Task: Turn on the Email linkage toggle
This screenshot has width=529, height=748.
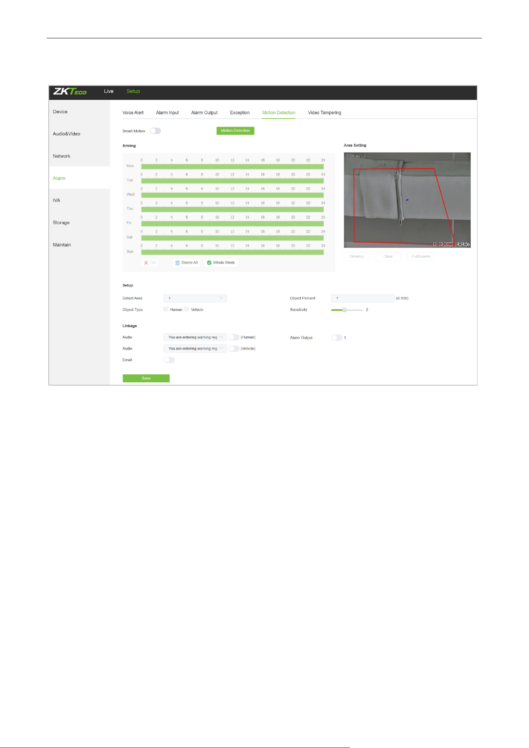Action: [x=169, y=360]
